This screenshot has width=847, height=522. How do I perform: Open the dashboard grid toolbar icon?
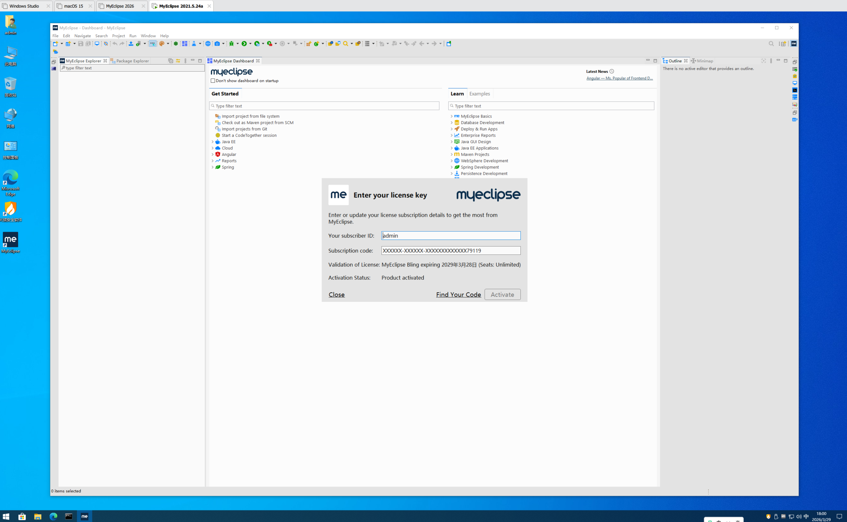(x=185, y=43)
